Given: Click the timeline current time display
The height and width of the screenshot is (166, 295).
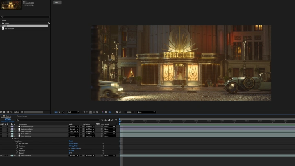Looking at the screenshot, I should 7,119.
